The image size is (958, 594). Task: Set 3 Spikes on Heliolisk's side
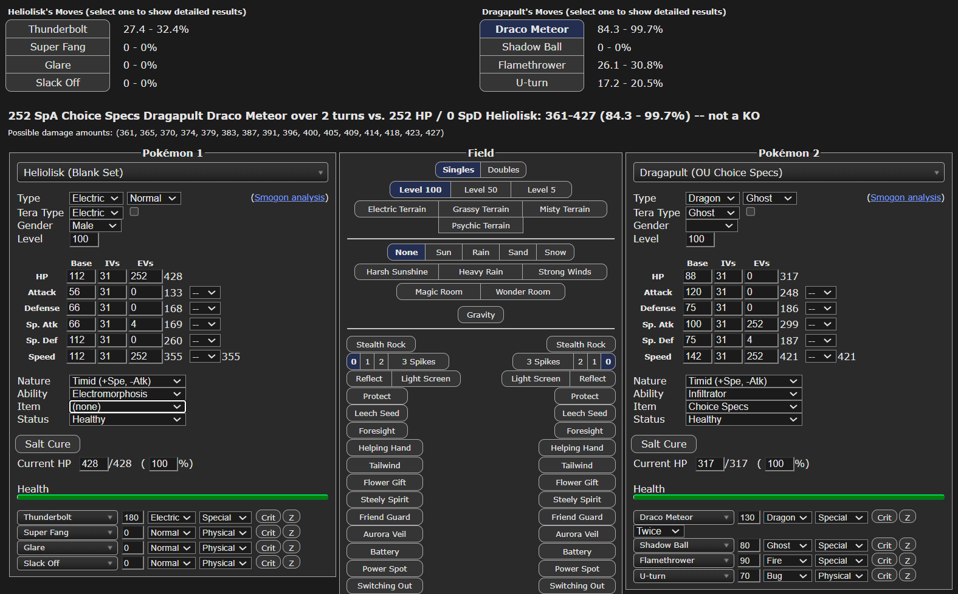tap(418, 361)
